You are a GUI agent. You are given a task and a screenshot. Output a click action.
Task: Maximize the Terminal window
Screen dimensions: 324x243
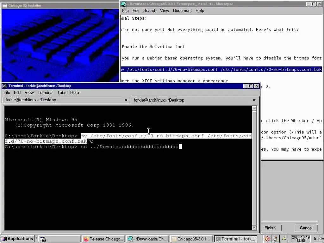pyautogui.click(x=251, y=86)
